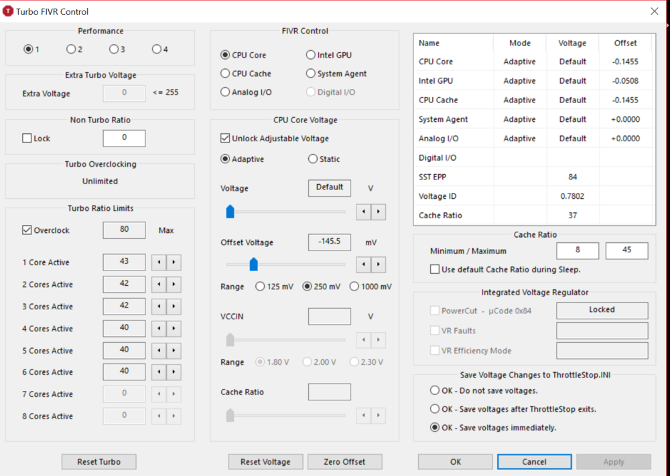The height and width of the screenshot is (476, 670).
Task: Decrease the 6 Cores Active ratio
Action: pyautogui.click(x=159, y=372)
